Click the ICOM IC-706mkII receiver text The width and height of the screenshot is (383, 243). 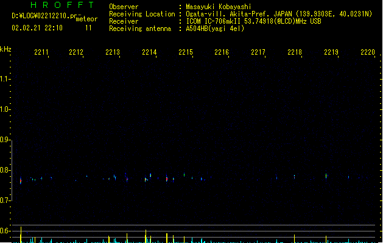(213, 21)
